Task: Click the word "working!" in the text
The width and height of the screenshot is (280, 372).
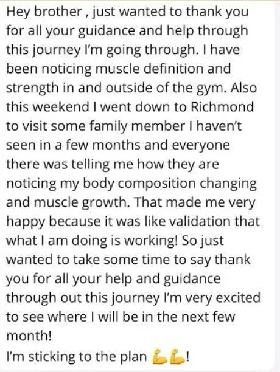Action: click(152, 241)
